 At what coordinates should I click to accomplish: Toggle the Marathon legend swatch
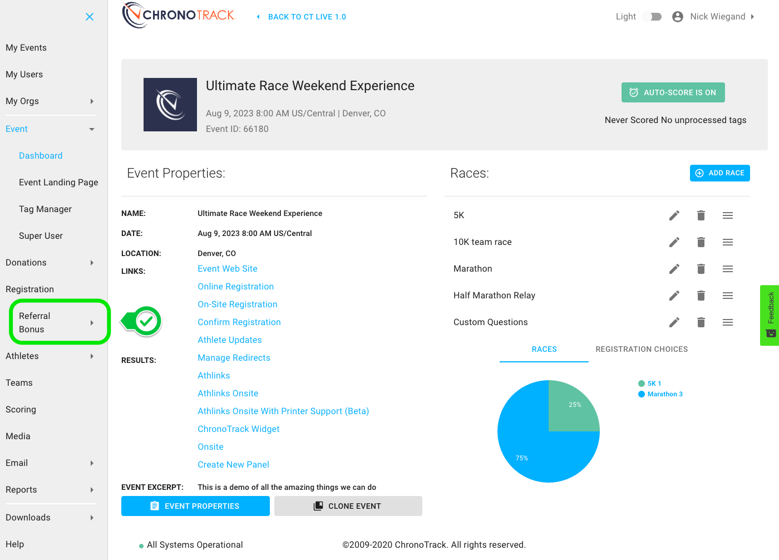[642, 394]
